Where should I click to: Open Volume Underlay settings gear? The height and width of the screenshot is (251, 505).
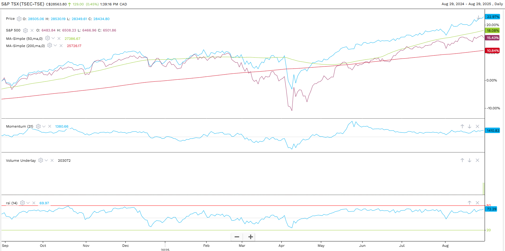(41, 160)
